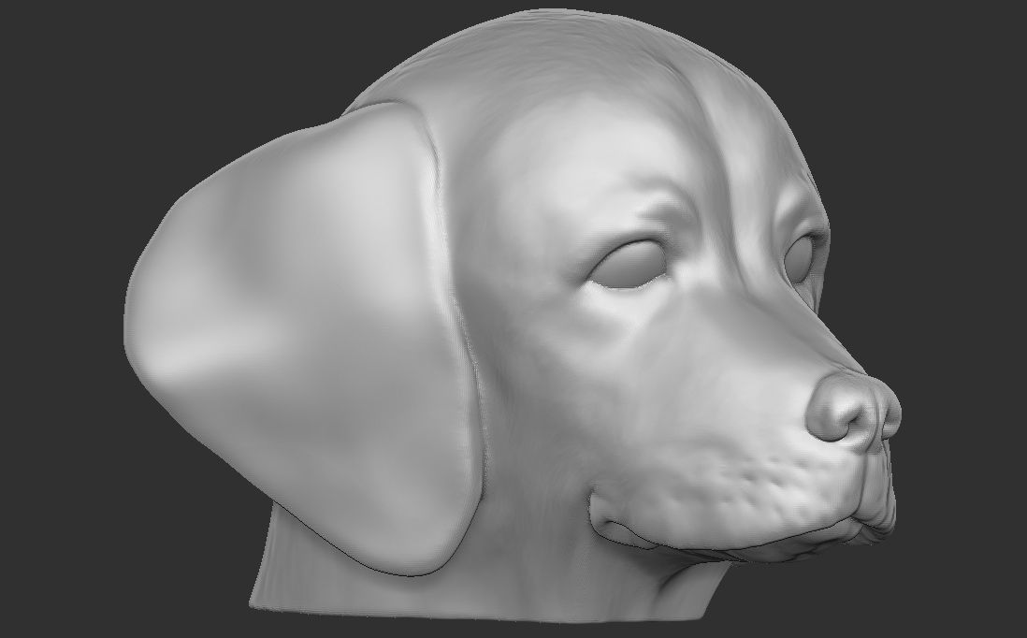Click the dog's far eye
Image resolution: width=1027 pixels, height=638 pixels.
pyautogui.click(x=799, y=259)
